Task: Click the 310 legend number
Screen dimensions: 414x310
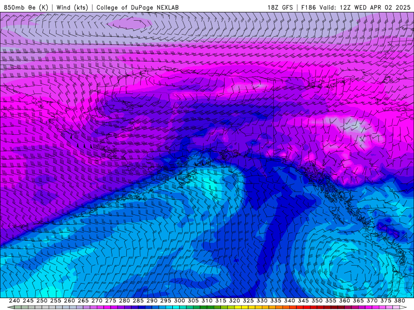Action: (x=206, y=301)
